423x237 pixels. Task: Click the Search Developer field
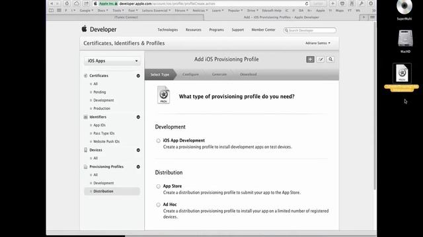tap(310, 30)
